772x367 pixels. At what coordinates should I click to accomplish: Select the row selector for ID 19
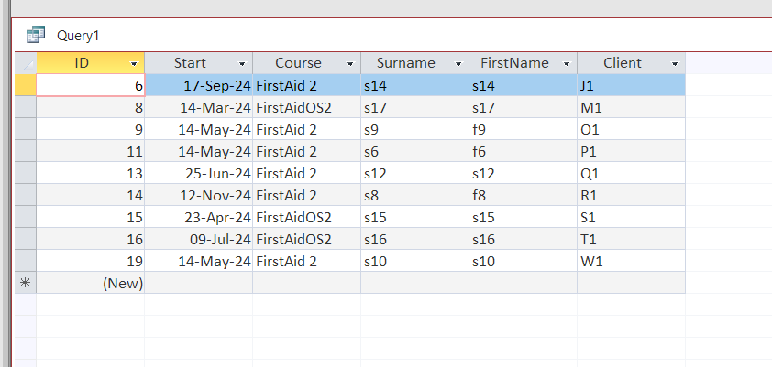tap(26, 261)
